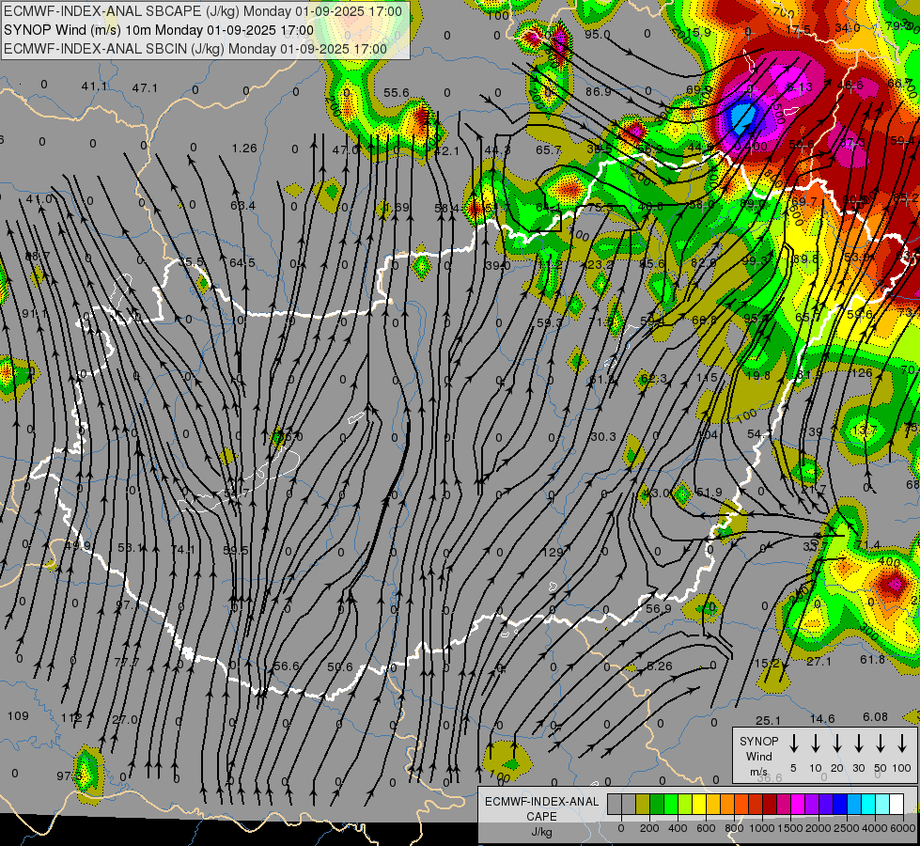Pick the deep blue CAPE legend swatch
Image resolution: width=920 pixels, height=846 pixels.
[840, 804]
